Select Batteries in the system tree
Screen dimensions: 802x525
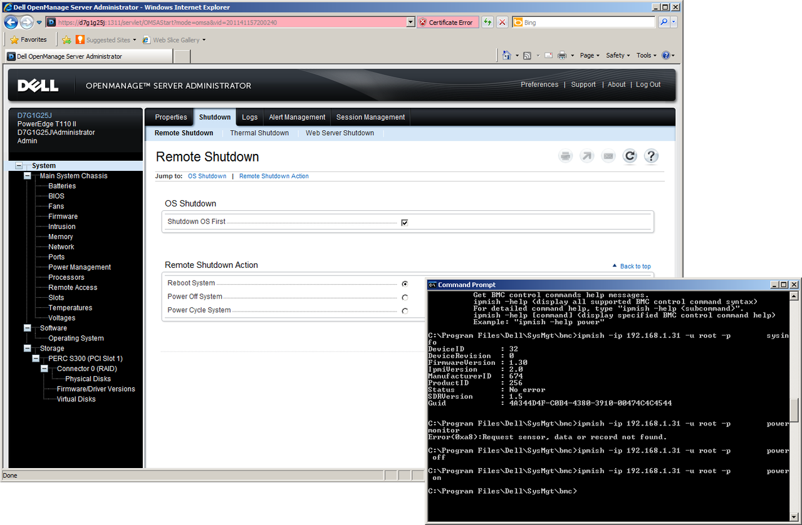[x=62, y=186]
